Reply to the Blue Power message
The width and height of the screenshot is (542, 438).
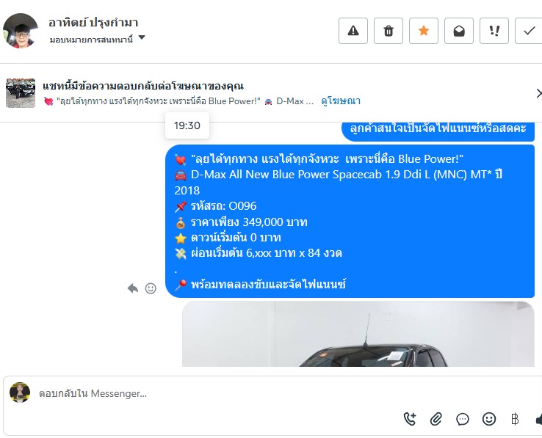click(133, 288)
